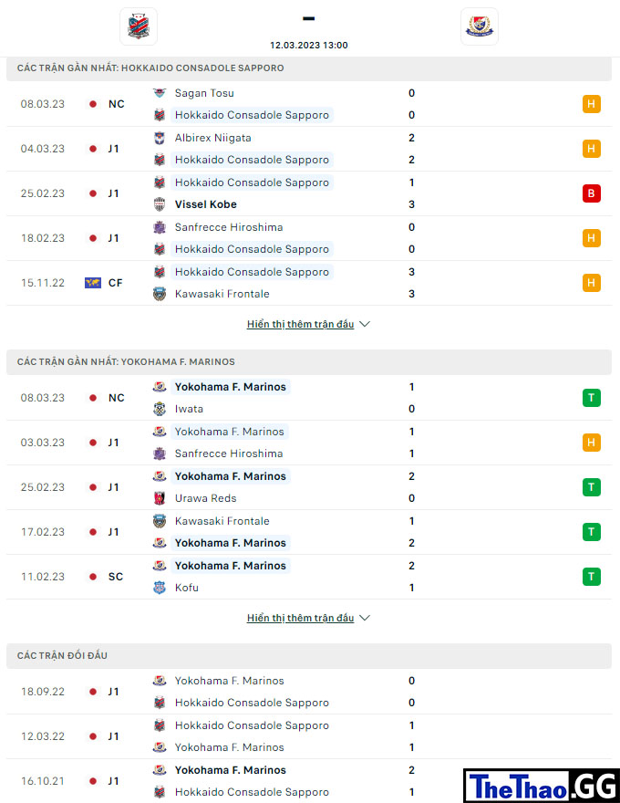Click the Kofu team logo

point(160,588)
